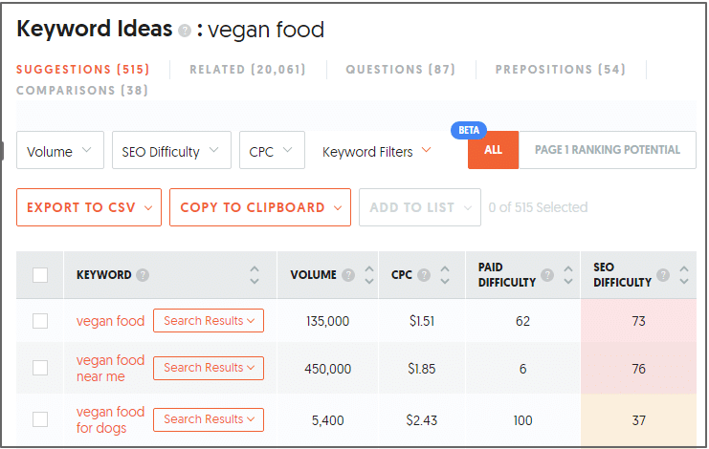
Task: Open the Keyword Filters dropdown
Action: [x=377, y=152]
